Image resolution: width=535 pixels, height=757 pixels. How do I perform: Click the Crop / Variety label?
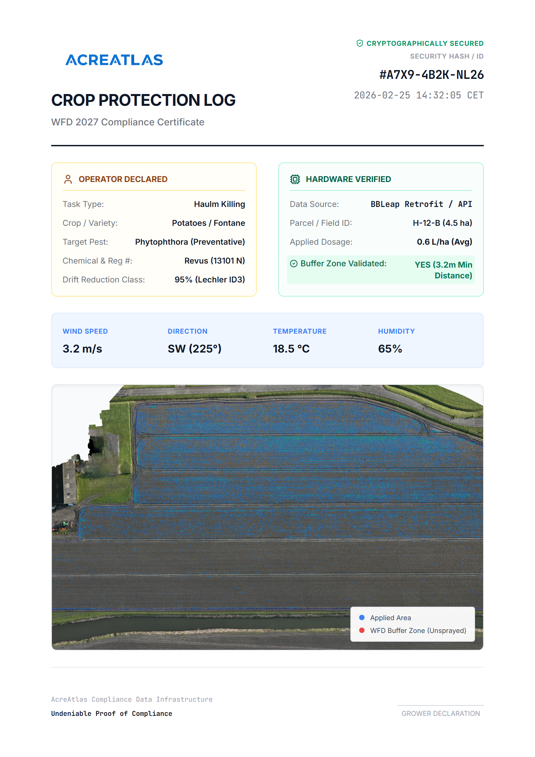point(90,223)
